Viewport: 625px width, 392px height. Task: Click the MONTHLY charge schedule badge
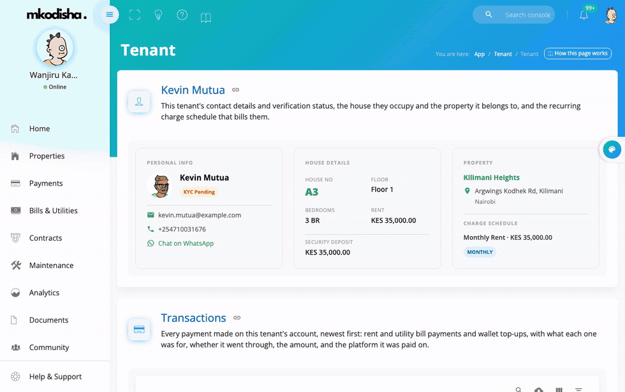coord(480,252)
